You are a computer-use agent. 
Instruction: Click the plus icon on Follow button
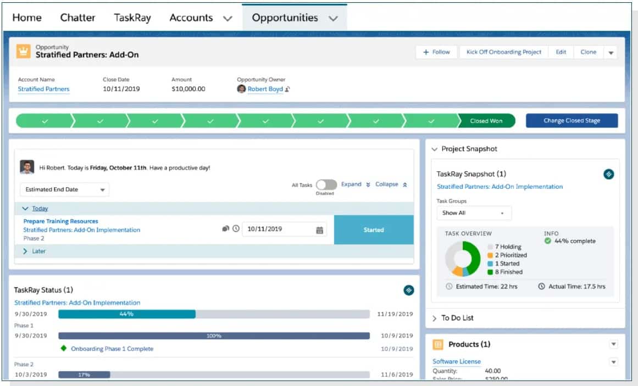[426, 52]
